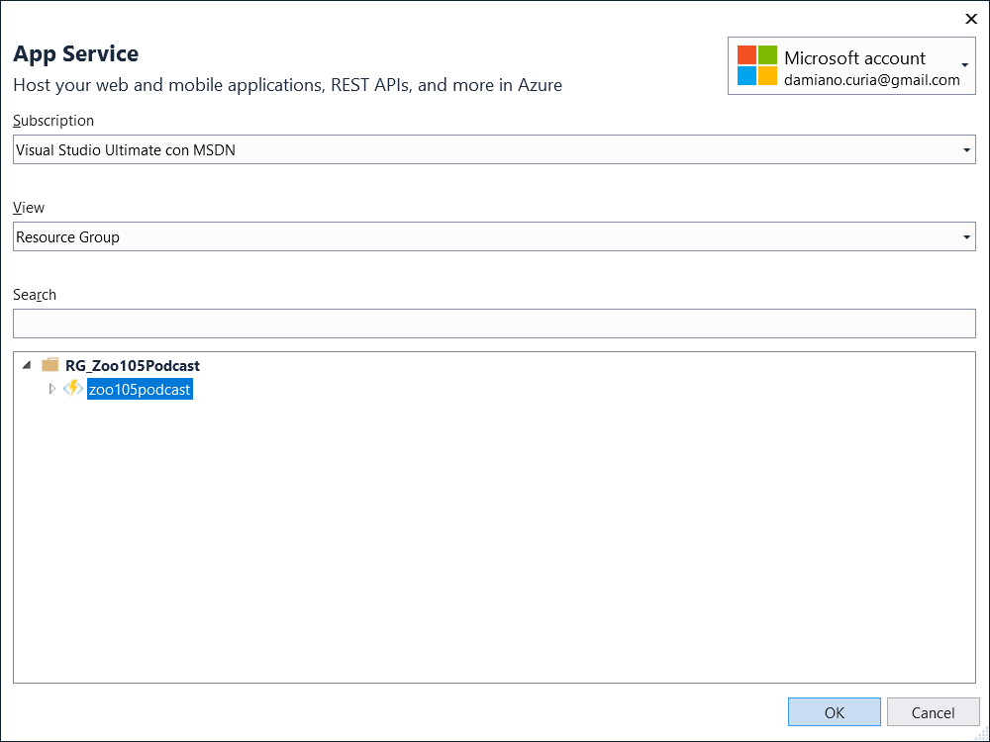Select the zoo105podcast app entry

coord(140,390)
